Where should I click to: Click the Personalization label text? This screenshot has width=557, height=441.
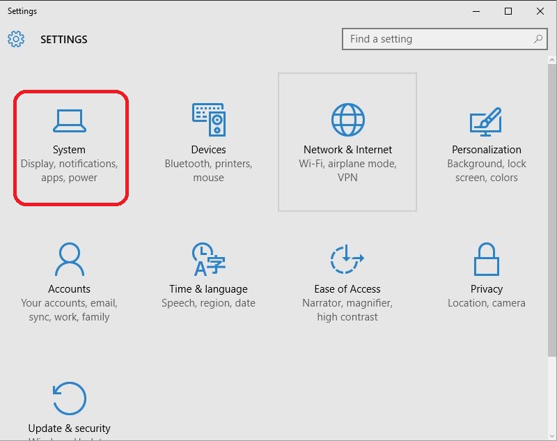(x=486, y=150)
